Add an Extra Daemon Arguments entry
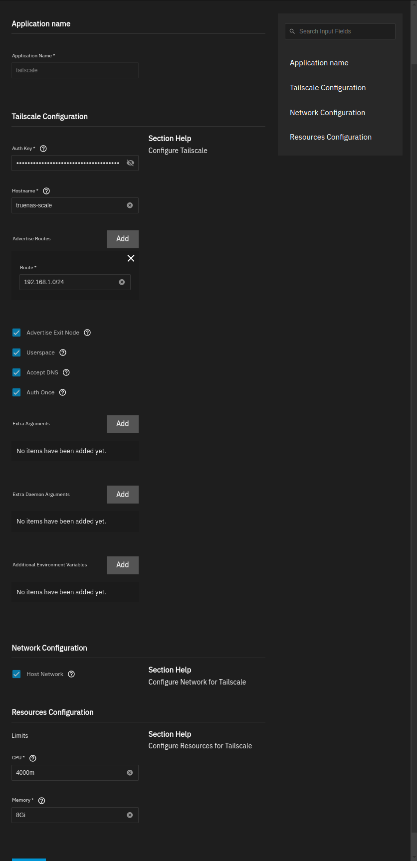Viewport: 417px width, 861px height. [123, 495]
